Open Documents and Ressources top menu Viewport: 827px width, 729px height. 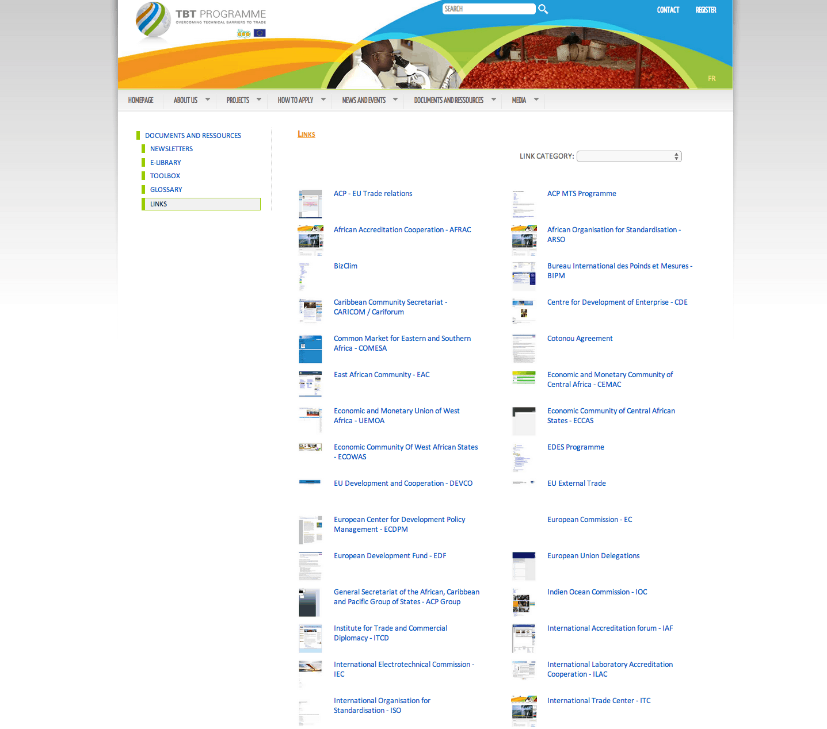(x=449, y=100)
